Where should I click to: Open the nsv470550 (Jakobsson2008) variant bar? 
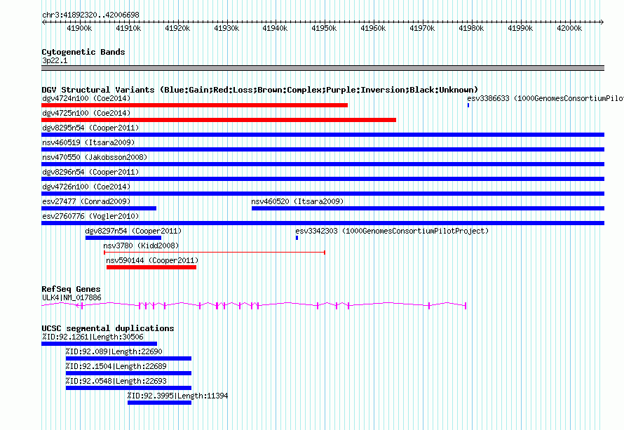click(x=323, y=164)
